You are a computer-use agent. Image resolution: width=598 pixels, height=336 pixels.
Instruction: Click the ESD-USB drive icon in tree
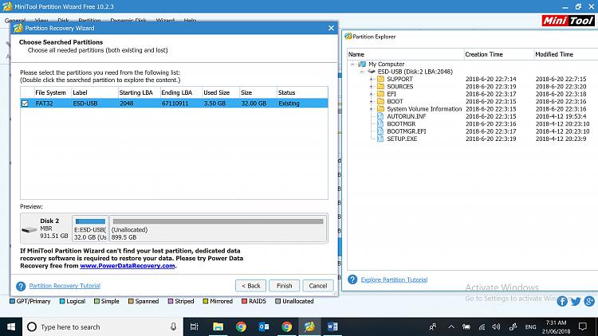click(x=372, y=71)
